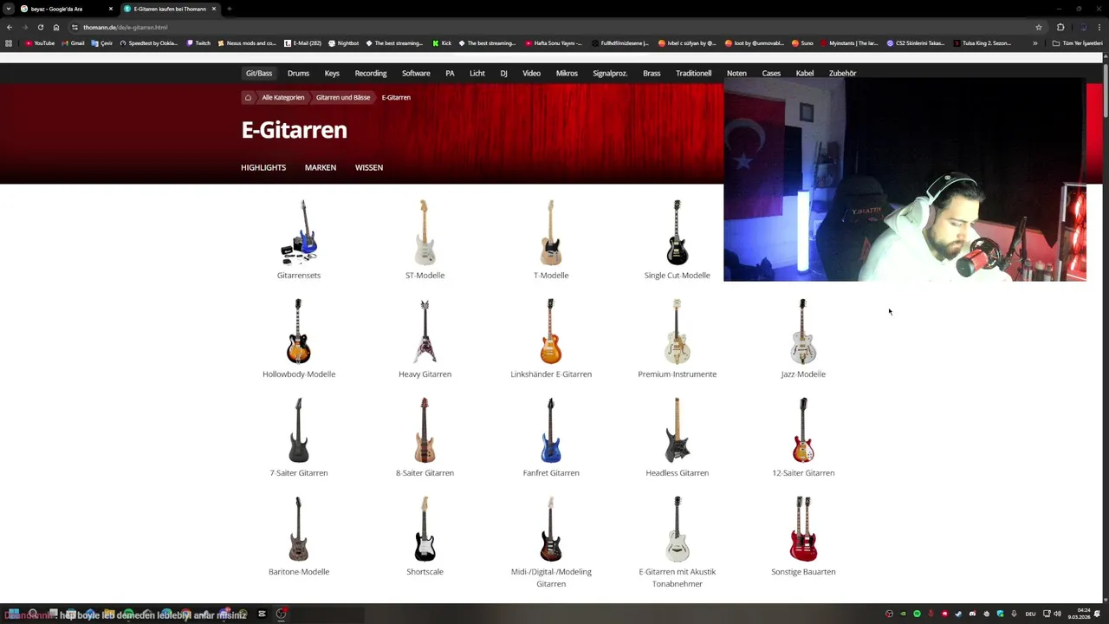Open the Zubehör navigation menu
The width and height of the screenshot is (1109, 624).
coord(842,73)
